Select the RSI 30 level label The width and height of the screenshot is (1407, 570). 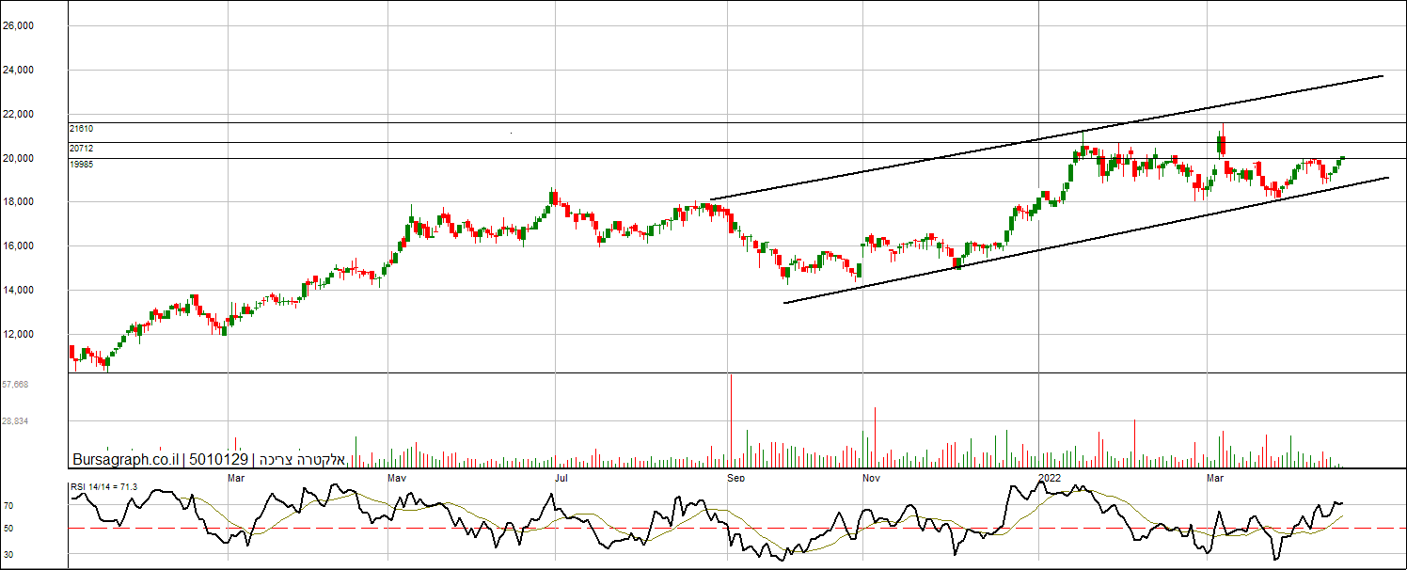point(8,555)
